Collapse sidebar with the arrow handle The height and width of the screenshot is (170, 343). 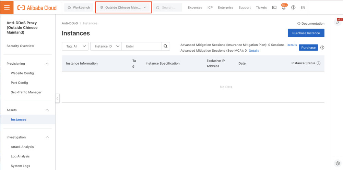pos(57,99)
